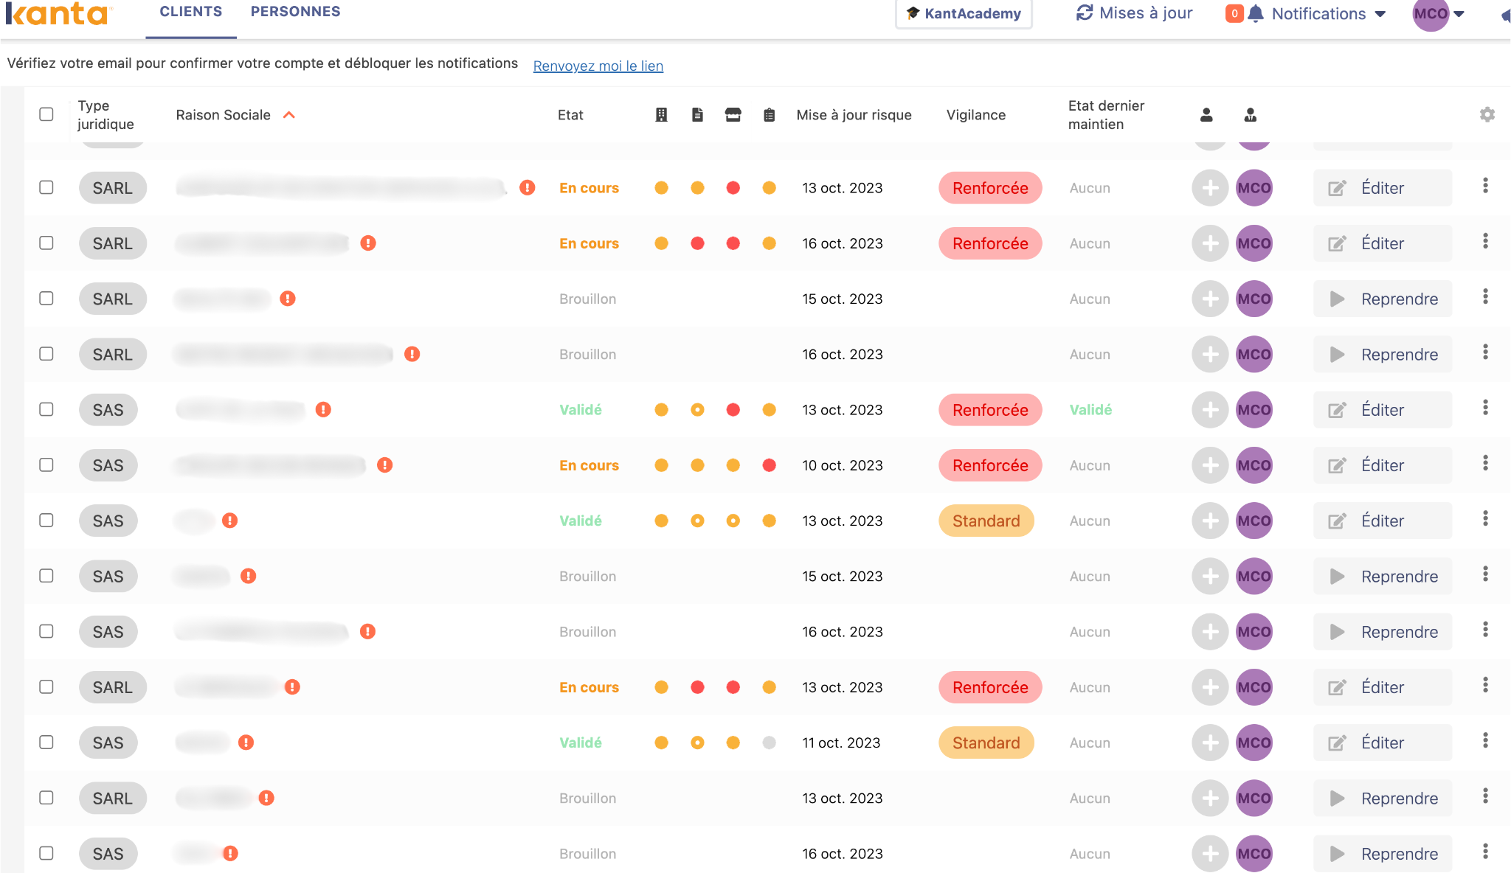
Task: Switch to the PERSONNES tab
Action: click(295, 12)
